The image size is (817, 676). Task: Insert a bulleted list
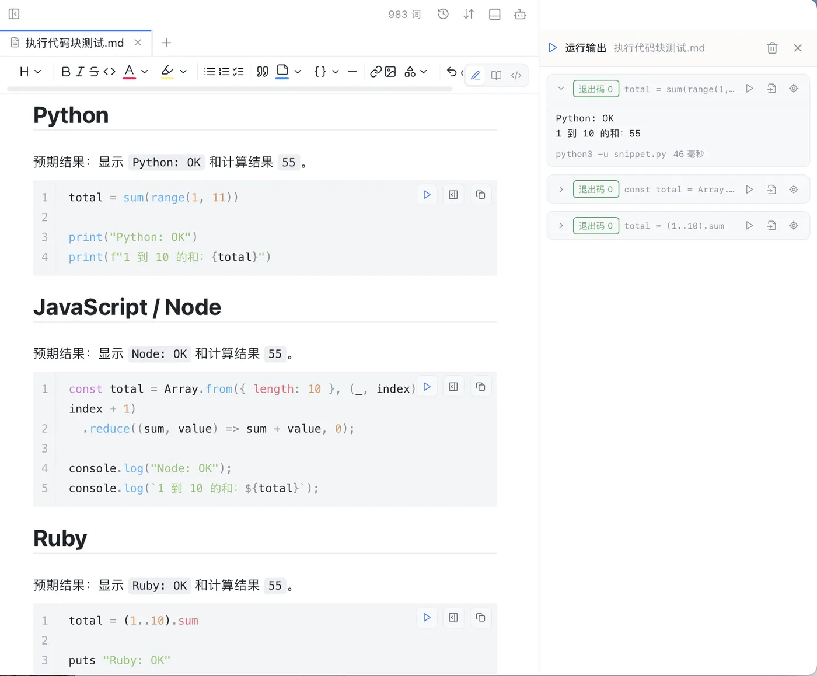(210, 72)
